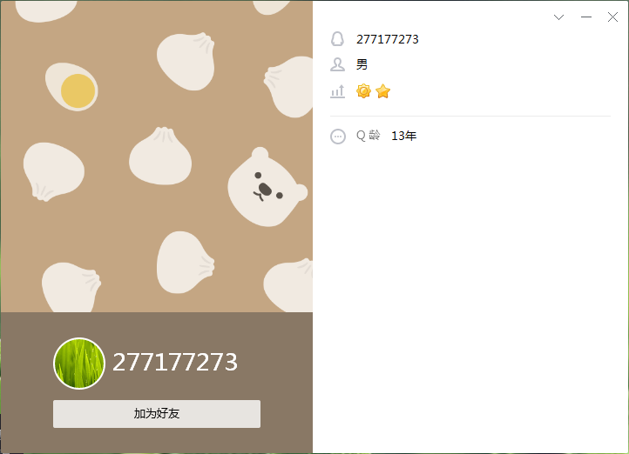Viewport: 629px width, 454px height.
Task: Close the profile card window
Action: point(612,17)
